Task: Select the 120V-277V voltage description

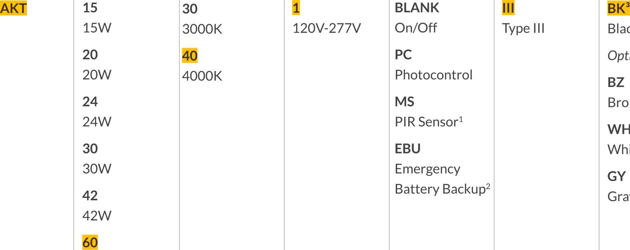Action: point(327,28)
